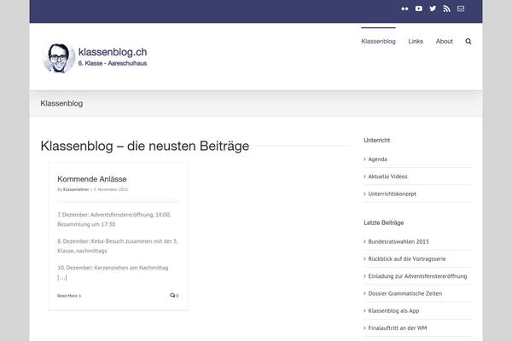The height and width of the screenshot is (341, 512).
Task: Open the About navigation item
Action: 444,42
